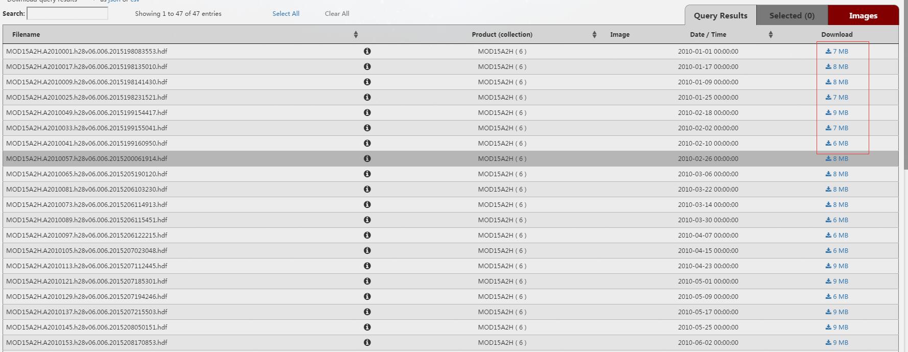
Task: Click the page vertical scrollbar
Action: pos(905,84)
